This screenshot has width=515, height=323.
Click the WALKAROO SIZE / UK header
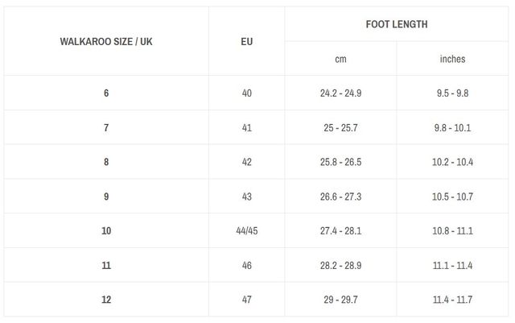tap(106, 41)
